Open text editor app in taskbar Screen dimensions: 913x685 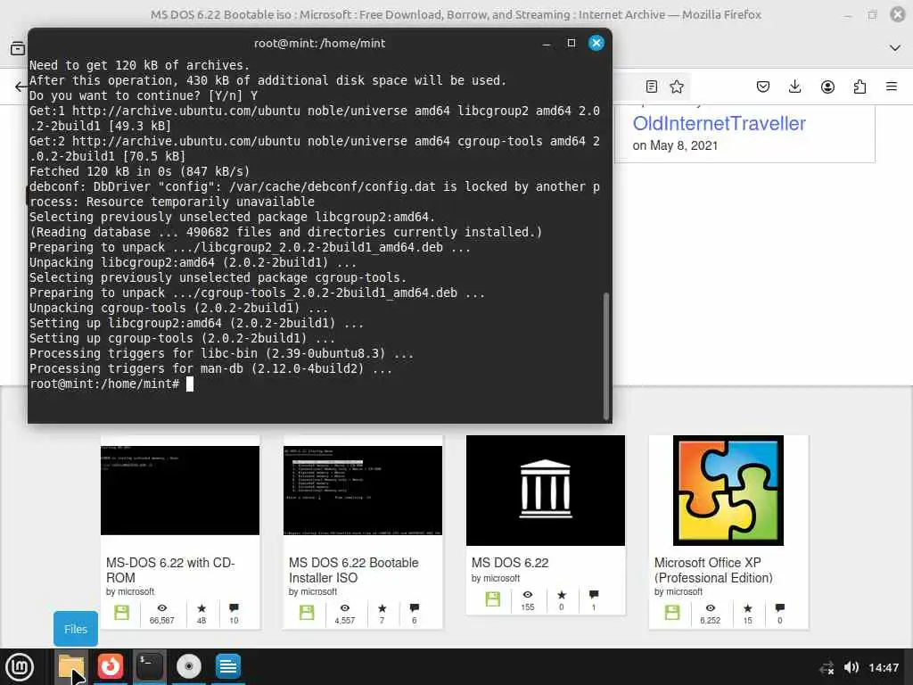227,667
